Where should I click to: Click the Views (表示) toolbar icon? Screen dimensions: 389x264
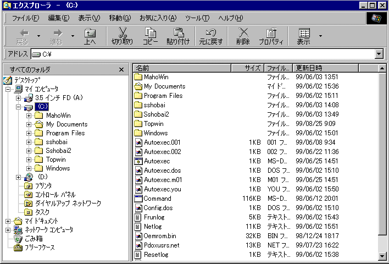(x=304, y=33)
